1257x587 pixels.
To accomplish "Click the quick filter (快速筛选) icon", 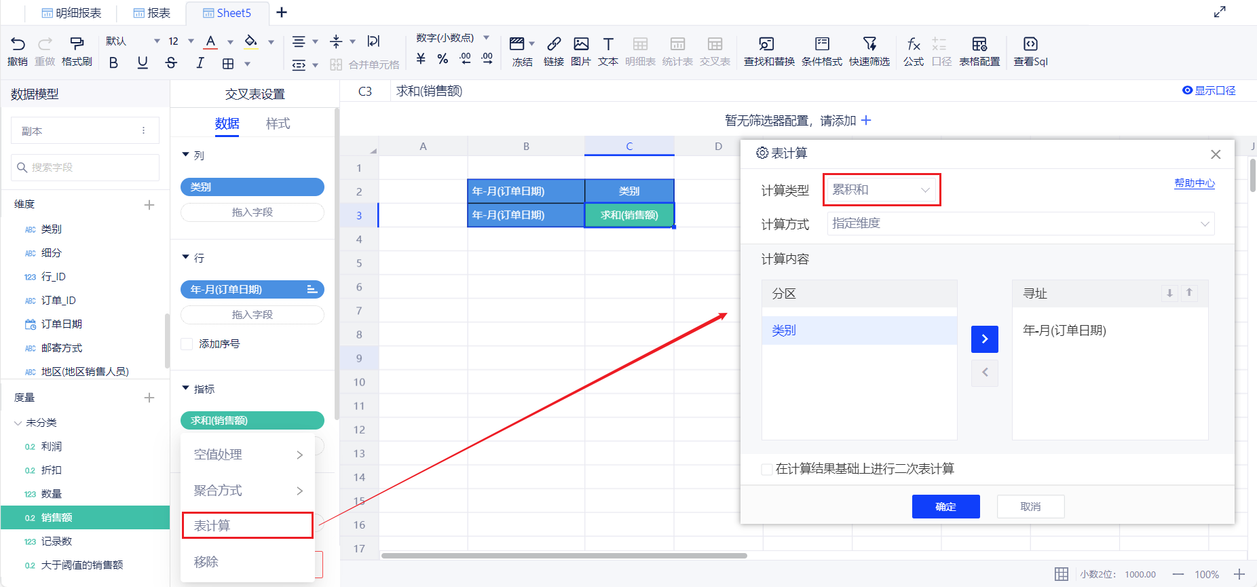I will click(869, 45).
